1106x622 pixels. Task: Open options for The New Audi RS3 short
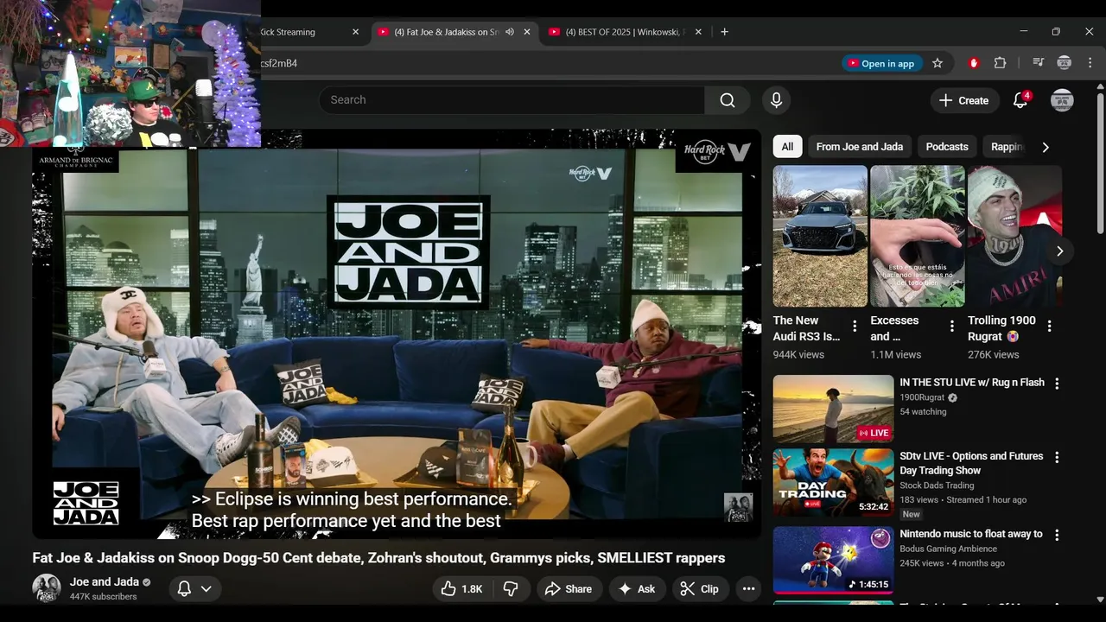click(855, 327)
